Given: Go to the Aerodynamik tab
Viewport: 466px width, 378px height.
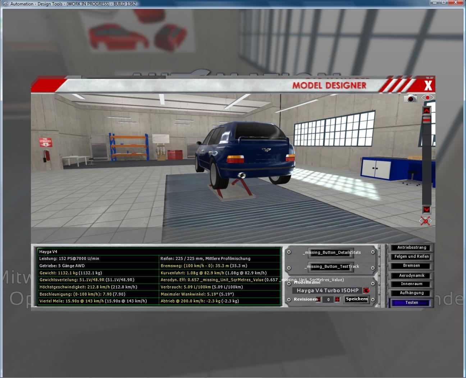Looking at the screenshot, I should pyautogui.click(x=412, y=276).
